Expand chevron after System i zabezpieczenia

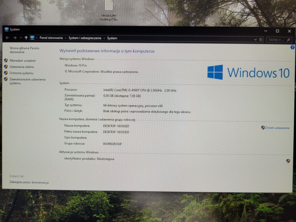coord(104,38)
